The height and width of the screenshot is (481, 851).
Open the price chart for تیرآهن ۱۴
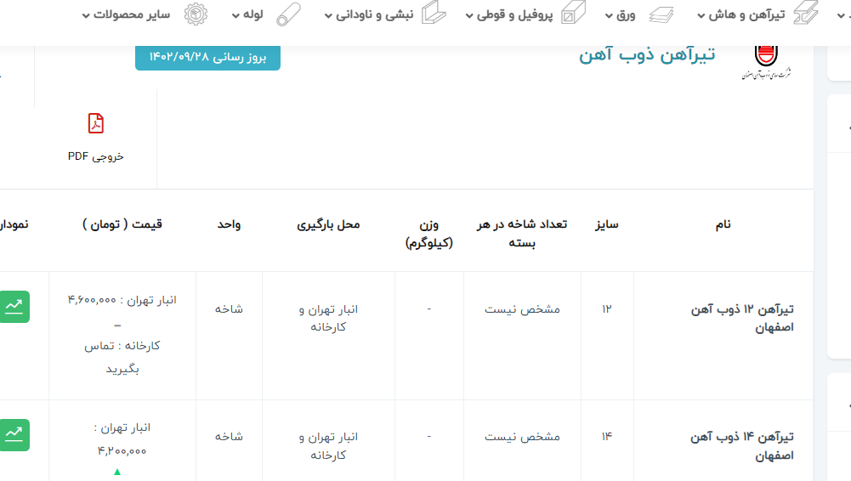pos(14,434)
